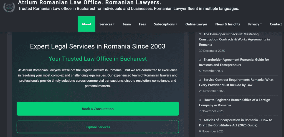Click the Atrium scales-of-justice logo
Viewport: 284px width, 137px height.
9,7
